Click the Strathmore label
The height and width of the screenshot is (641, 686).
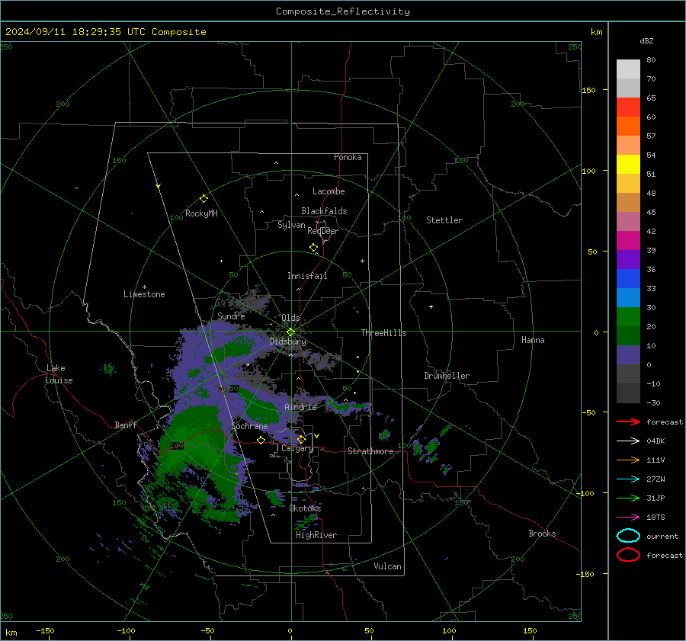click(370, 451)
